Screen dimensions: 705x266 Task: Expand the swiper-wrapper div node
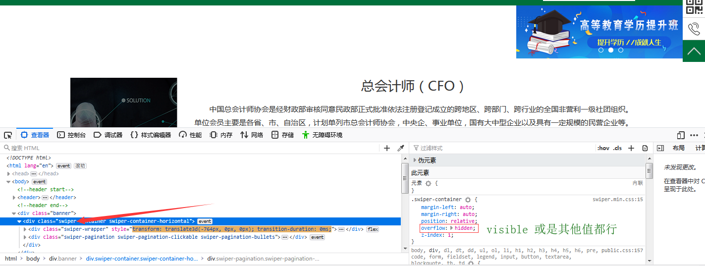pyautogui.click(x=25, y=229)
